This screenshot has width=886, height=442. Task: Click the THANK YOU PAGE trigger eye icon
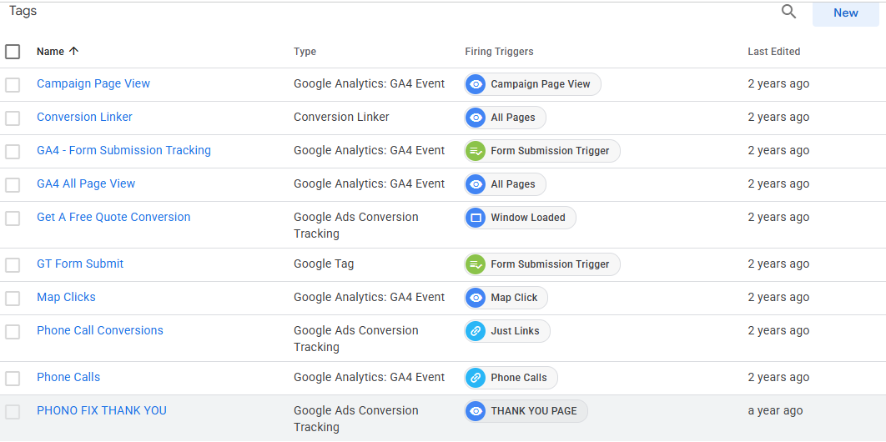pyautogui.click(x=476, y=411)
